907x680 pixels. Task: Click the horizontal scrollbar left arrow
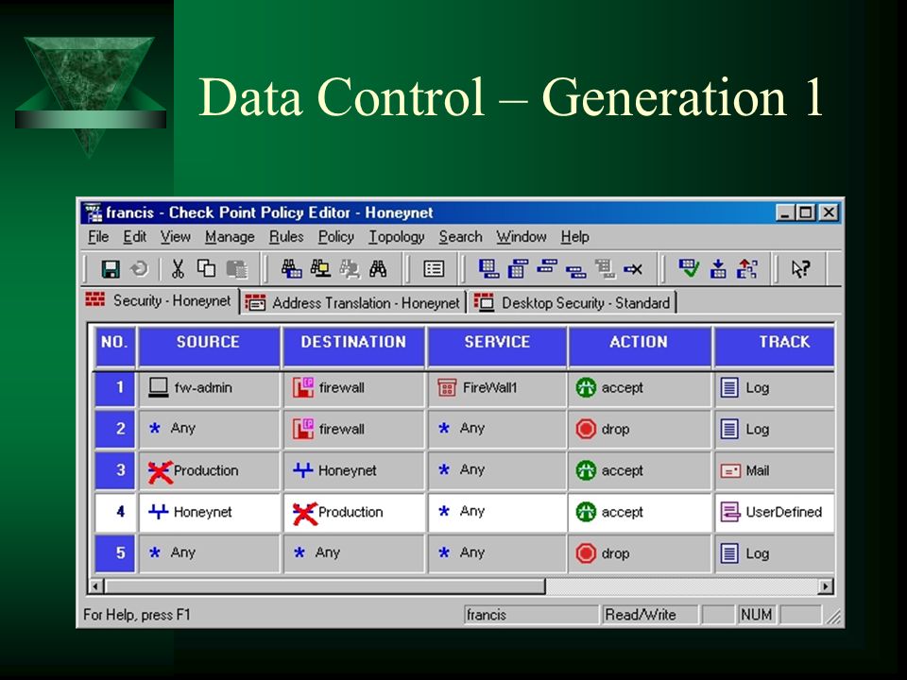[x=96, y=586]
